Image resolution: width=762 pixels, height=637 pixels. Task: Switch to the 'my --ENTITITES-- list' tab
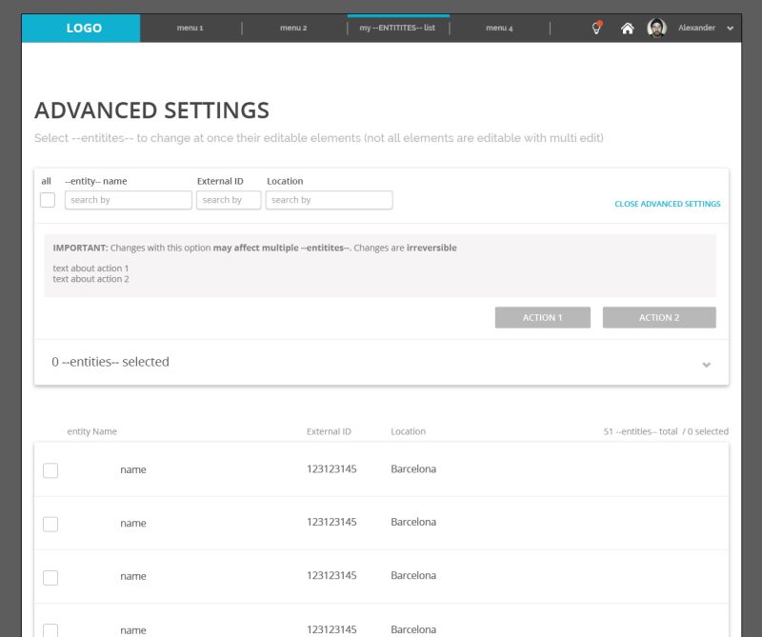397,28
